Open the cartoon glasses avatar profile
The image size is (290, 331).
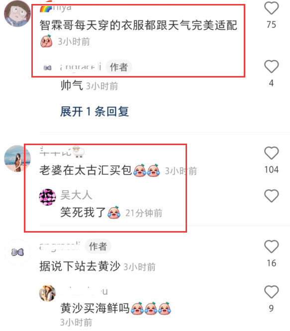pyautogui.click(x=17, y=13)
